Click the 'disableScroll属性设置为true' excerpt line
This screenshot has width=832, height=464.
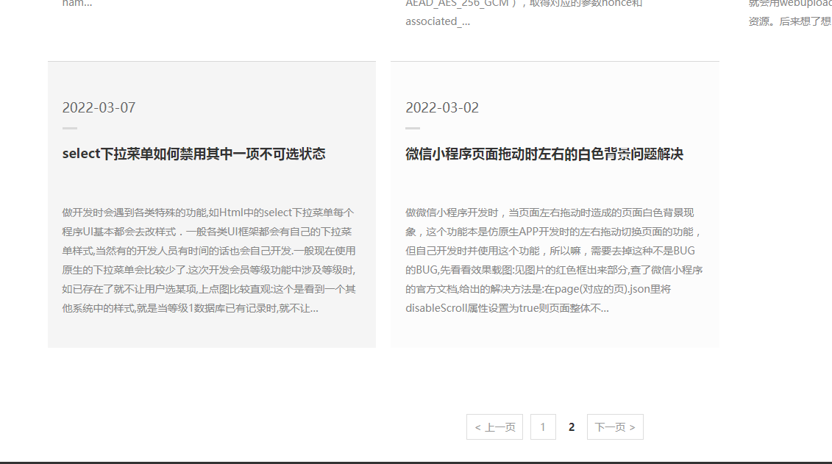coord(507,308)
